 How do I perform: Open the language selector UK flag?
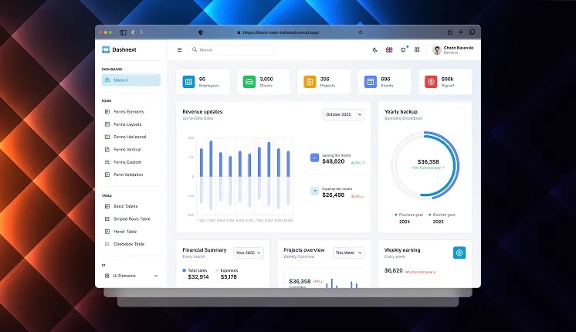pos(389,49)
